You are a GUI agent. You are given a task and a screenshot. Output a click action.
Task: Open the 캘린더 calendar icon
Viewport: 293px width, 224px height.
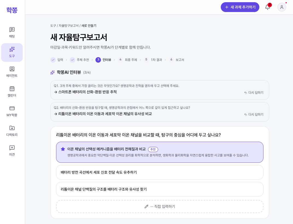point(12,89)
